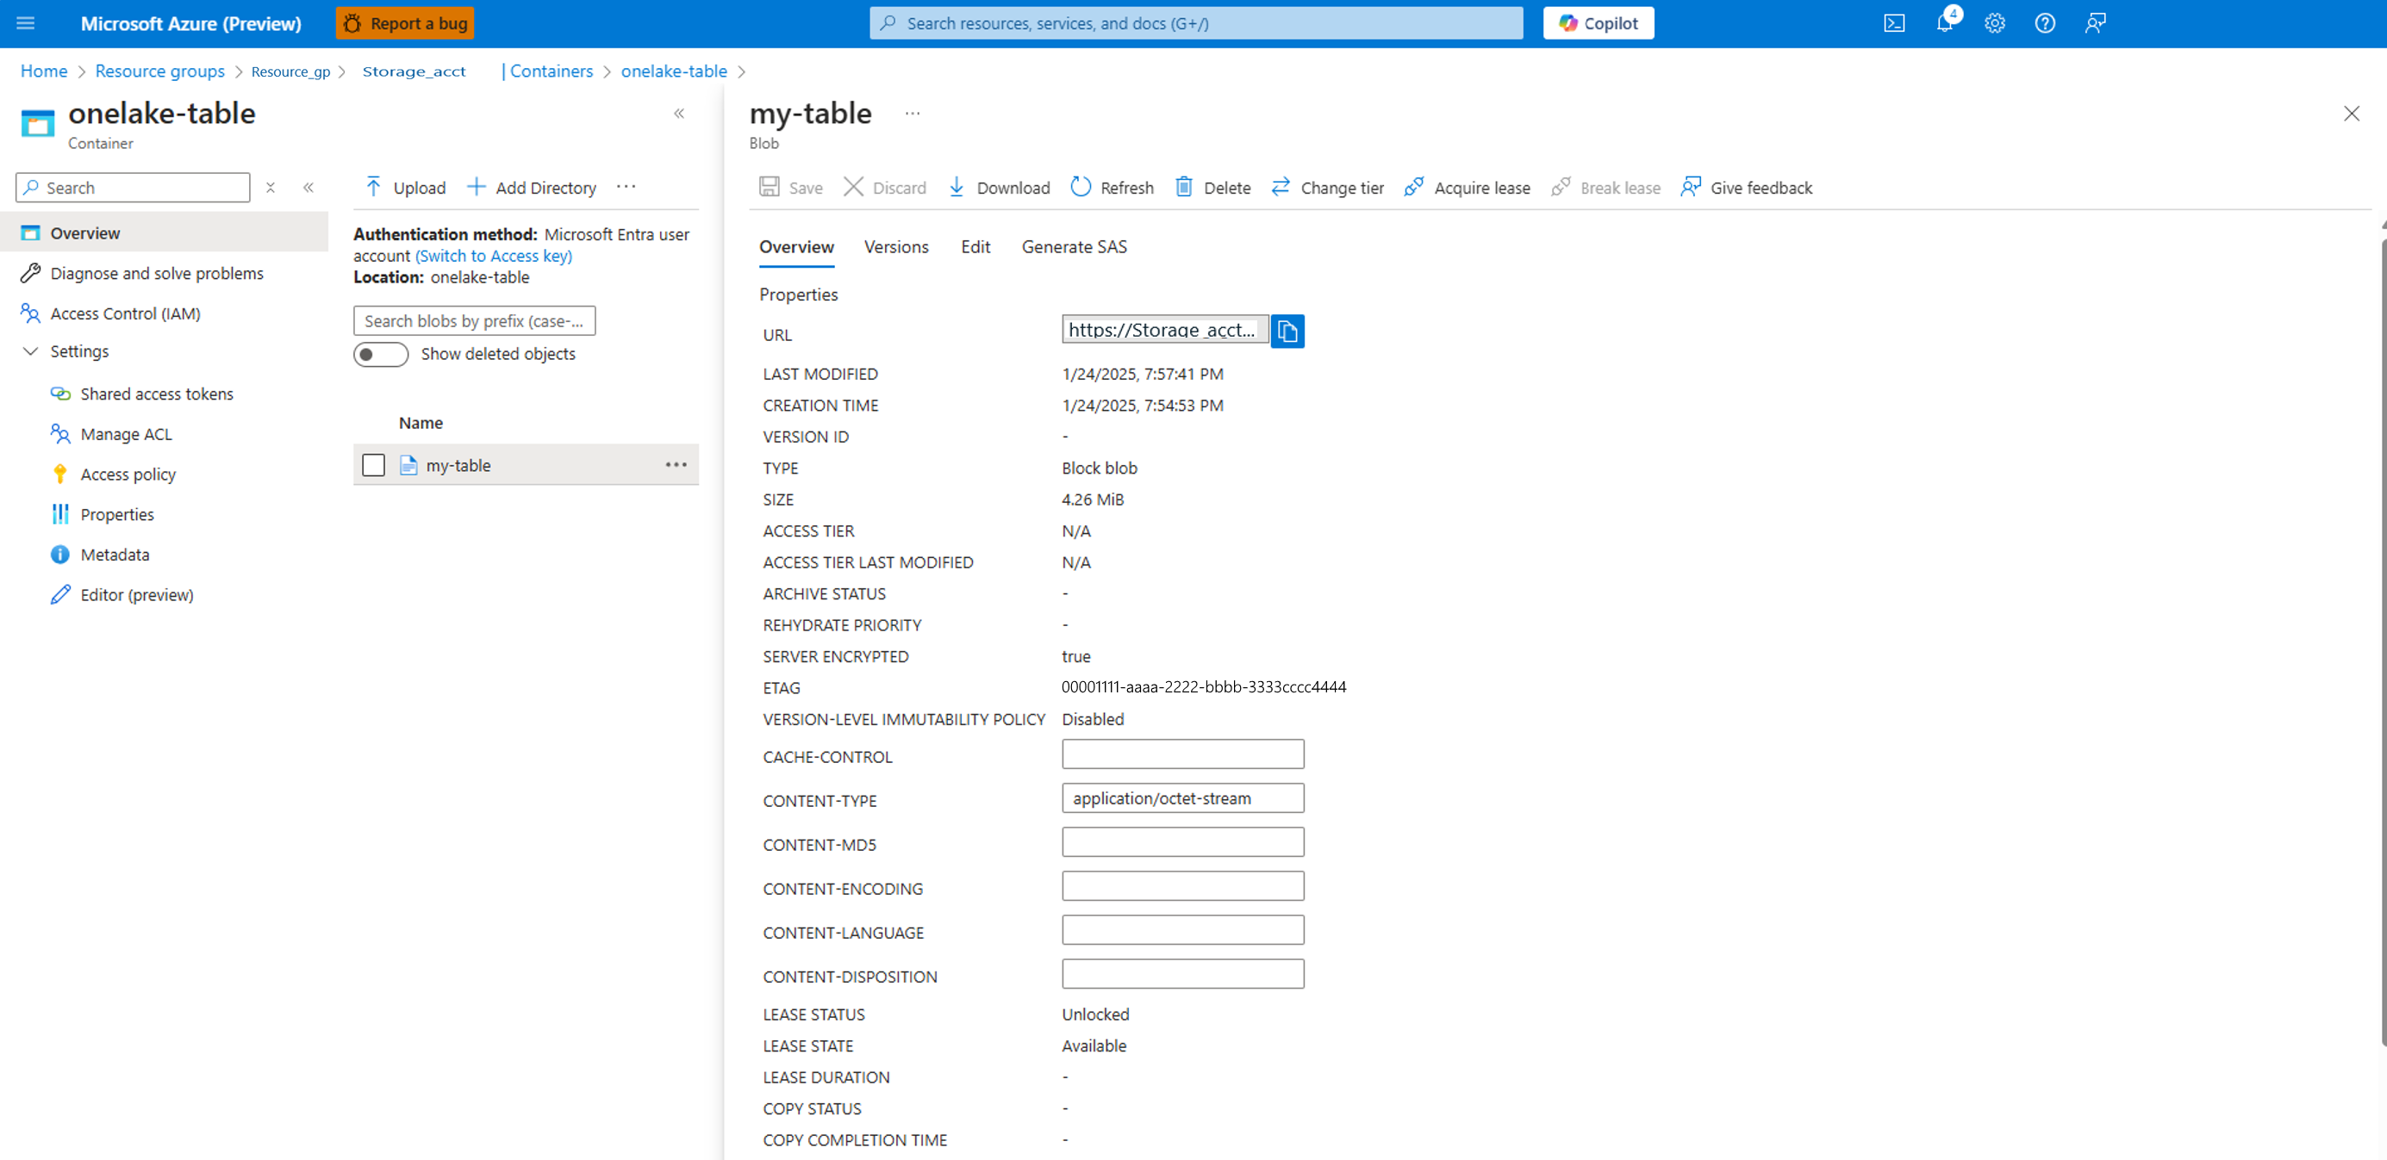Screen dimensions: 2387x1160
Task: Toggle Show deleted objects switch
Action: click(380, 355)
